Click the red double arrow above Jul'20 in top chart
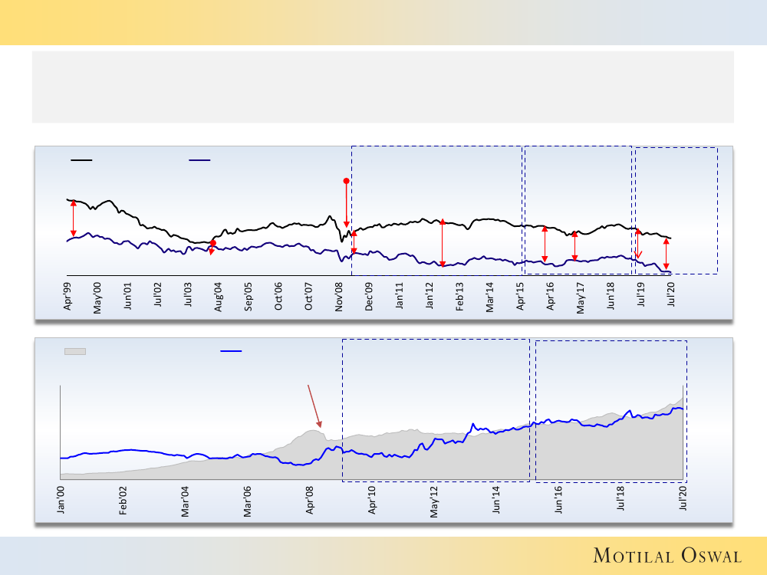This screenshot has height=575, width=767. [x=667, y=255]
